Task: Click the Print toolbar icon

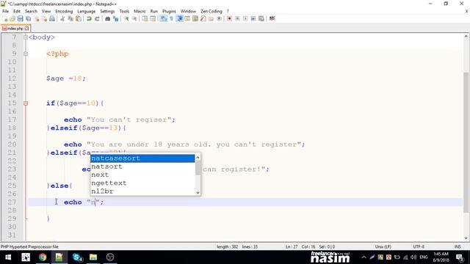Action: coord(52,18)
